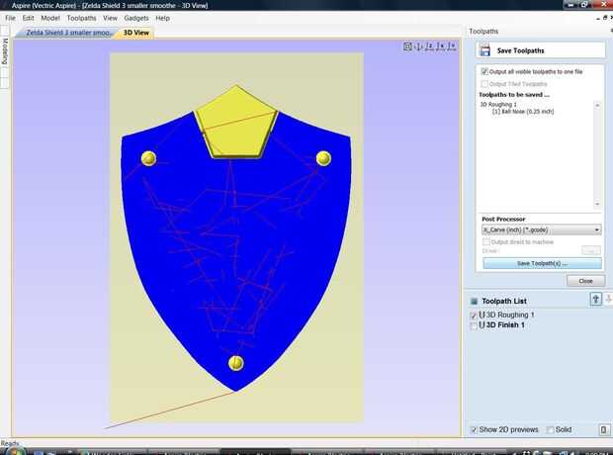Select 3D Roughing 1 in toolpaths to be saved
Viewport: 613px width, 455px height.
click(498, 105)
